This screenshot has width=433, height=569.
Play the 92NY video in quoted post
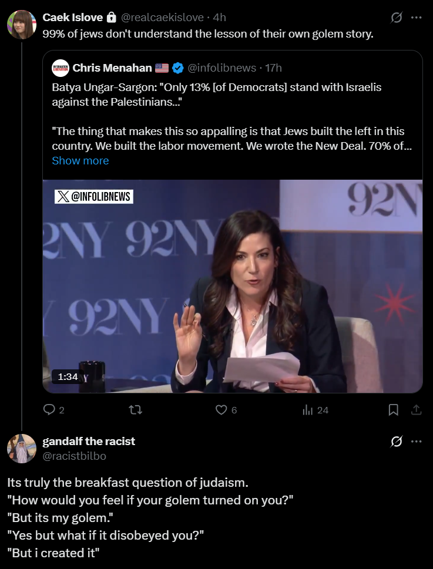233,286
